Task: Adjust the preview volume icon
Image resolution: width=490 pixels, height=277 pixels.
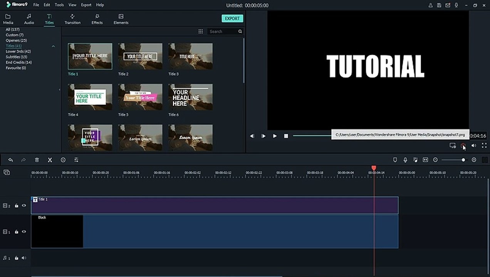Action: pos(474,145)
